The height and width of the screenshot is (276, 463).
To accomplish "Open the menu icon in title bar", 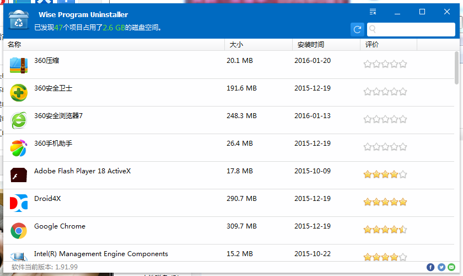I will (x=373, y=12).
